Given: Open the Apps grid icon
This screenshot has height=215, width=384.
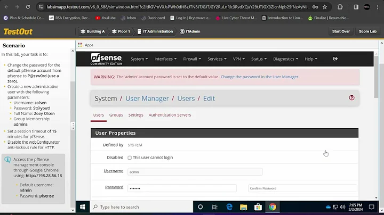Looking at the screenshot, I should pos(80,45).
